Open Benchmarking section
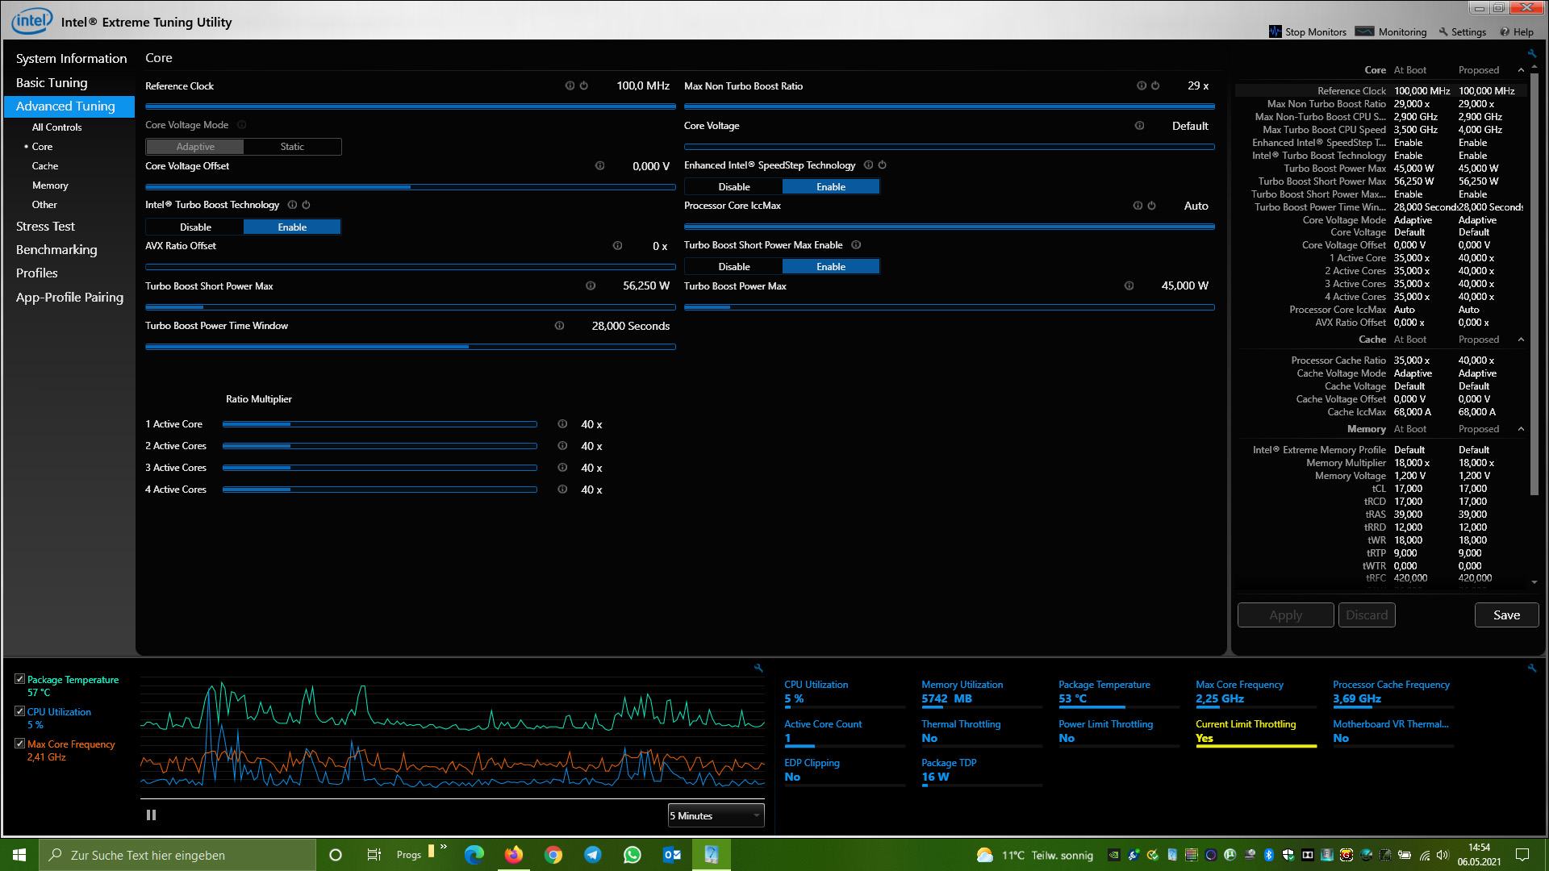 [x=56, y=250]
